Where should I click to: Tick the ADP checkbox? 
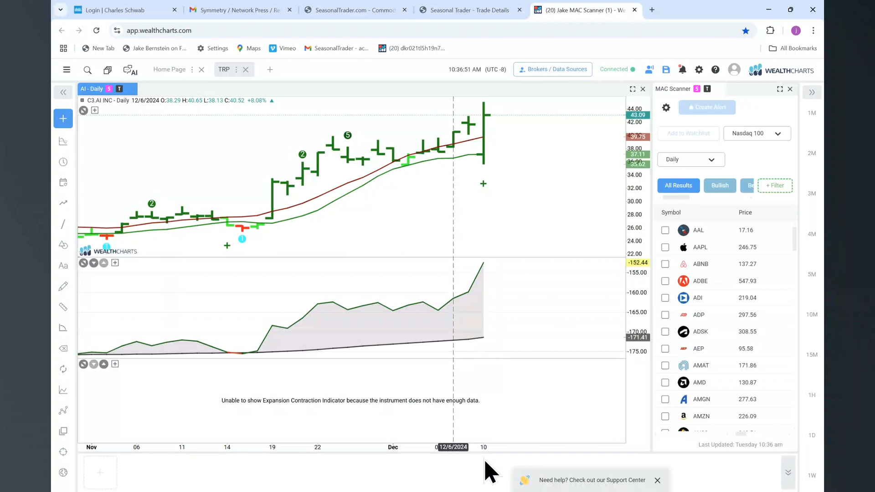(665, 315)
